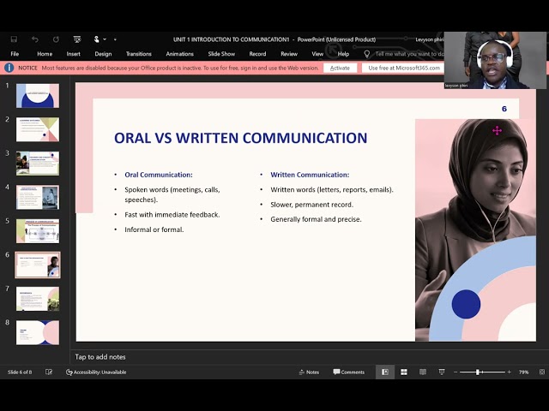Customize Quick Access Toolbar dropdown
The image size is (549, 411).
click(x=115, y=39)
